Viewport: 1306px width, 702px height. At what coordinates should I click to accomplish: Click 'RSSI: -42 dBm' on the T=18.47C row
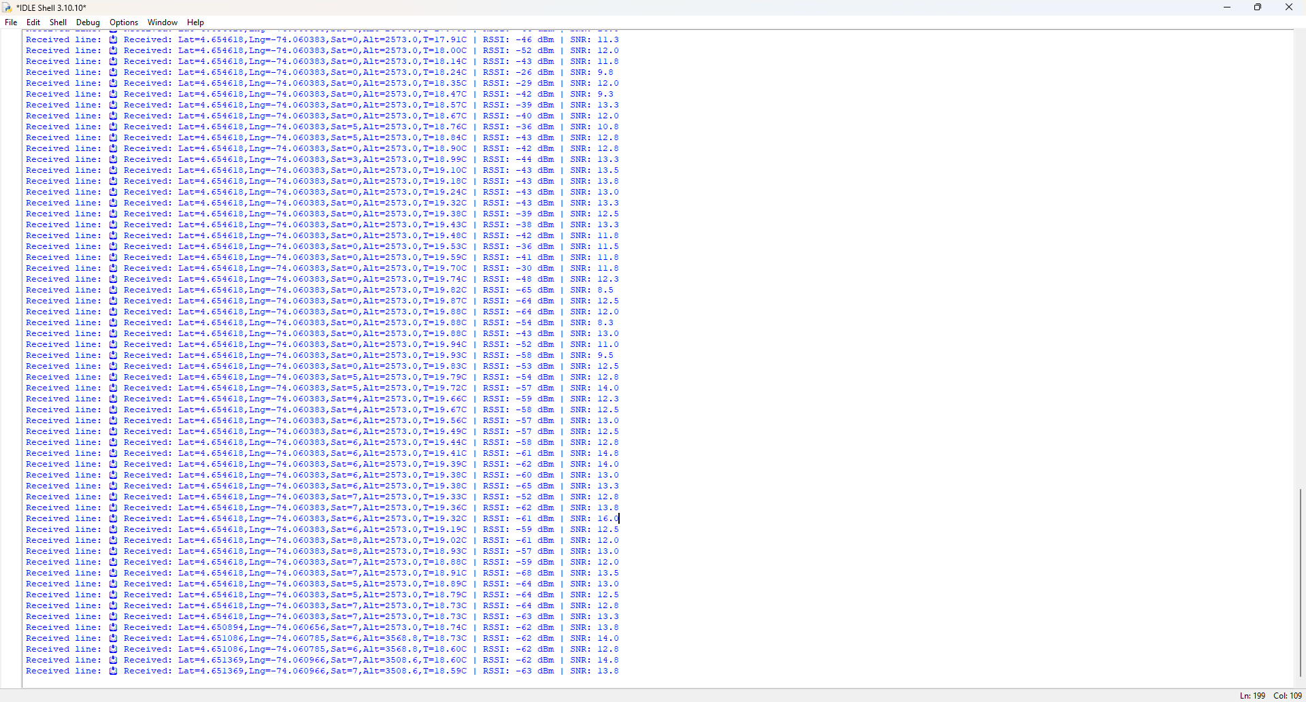click(518, 94)
